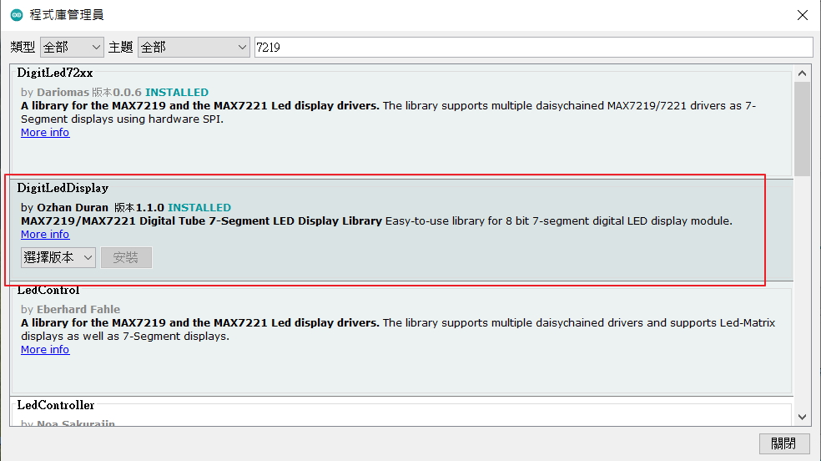Image resolution: width=821 pixels, height=461 pixels.
Task: Click the Arduino logo icon in title bar
Action: point(17,15)
